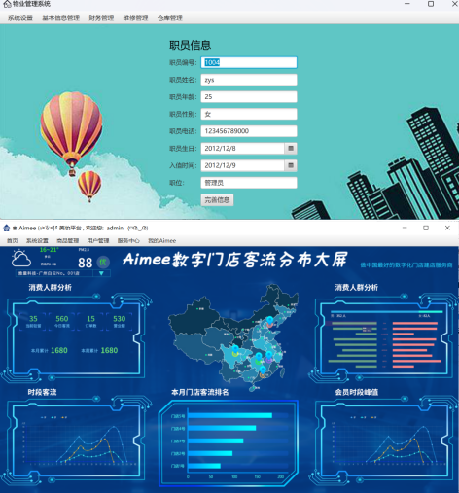Image resolution: width=459 pixels, height=493 pixels.
Task: Open the 仓库管理 menu
Action: [x=170, y=18]
